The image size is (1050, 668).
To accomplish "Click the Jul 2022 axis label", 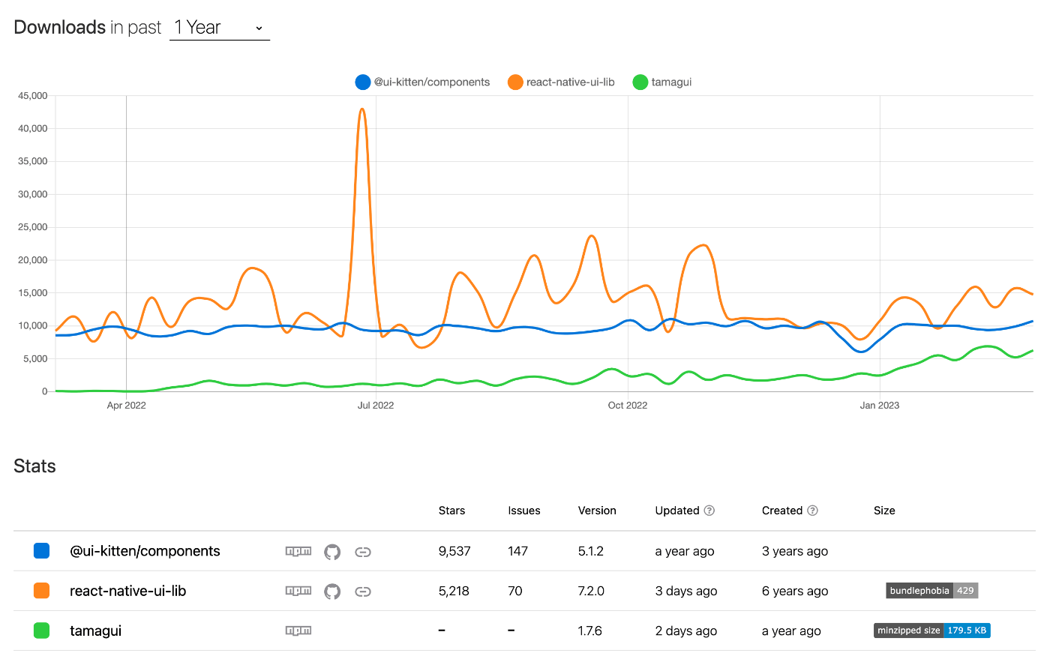I will tap(376, 406).
